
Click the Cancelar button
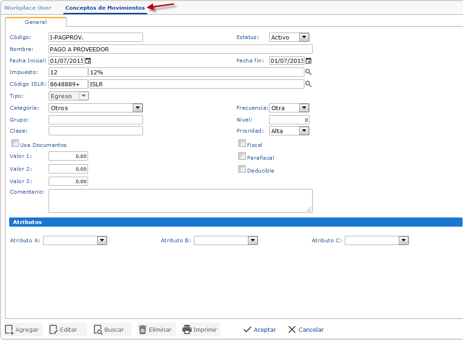pos(306,329)
